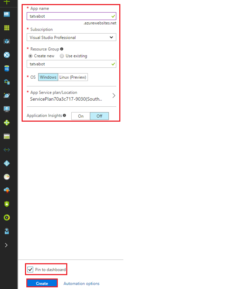Click the App name label

pyautogui.click(x=40, y=8)
